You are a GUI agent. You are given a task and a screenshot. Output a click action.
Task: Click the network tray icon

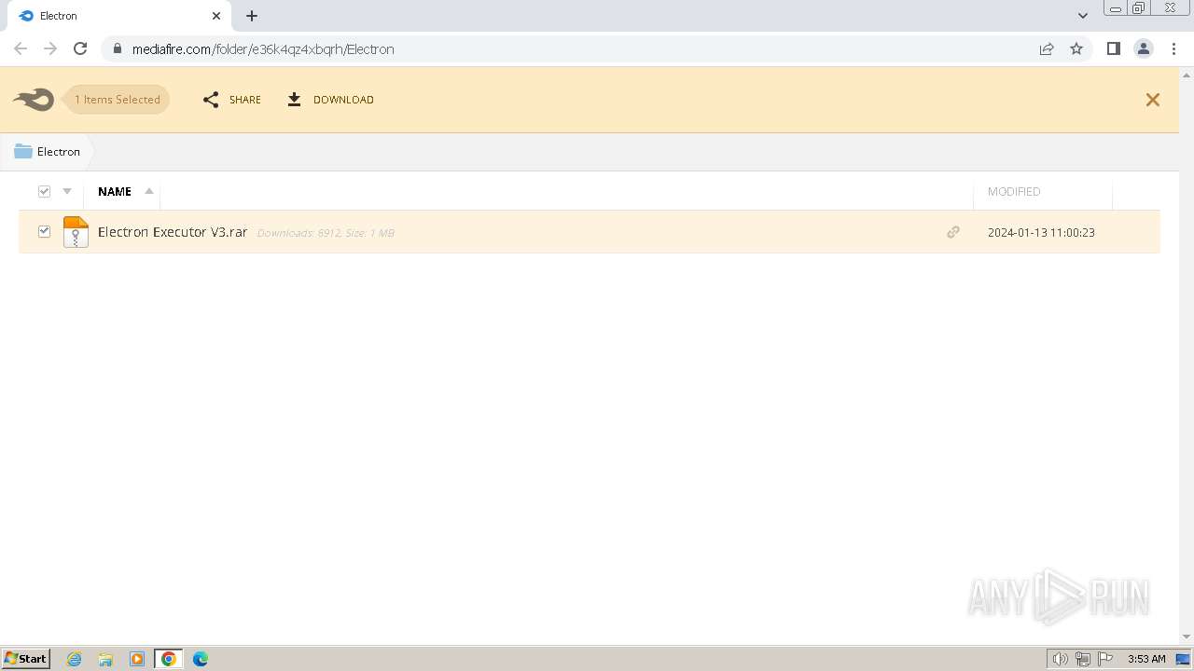[1083, 659]
